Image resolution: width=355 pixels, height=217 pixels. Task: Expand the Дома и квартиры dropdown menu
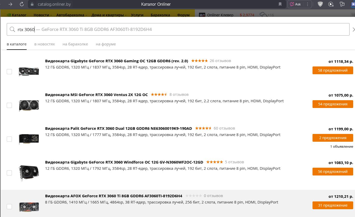[109, 15]
